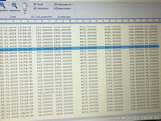
Task: Click the 3392.000000 value
Action: 64,83
